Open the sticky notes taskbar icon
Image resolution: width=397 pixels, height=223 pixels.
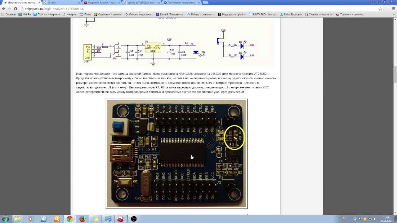click(x=95, y=219)
